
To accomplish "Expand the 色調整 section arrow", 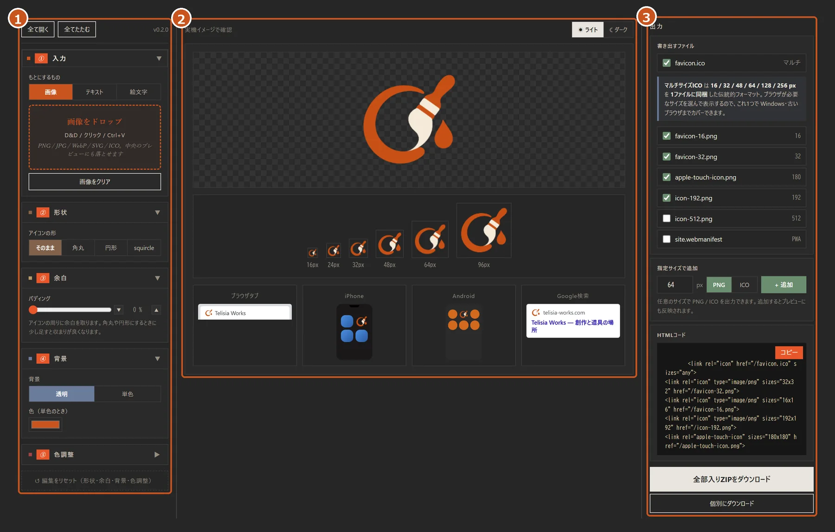I will tap(157, 455).
